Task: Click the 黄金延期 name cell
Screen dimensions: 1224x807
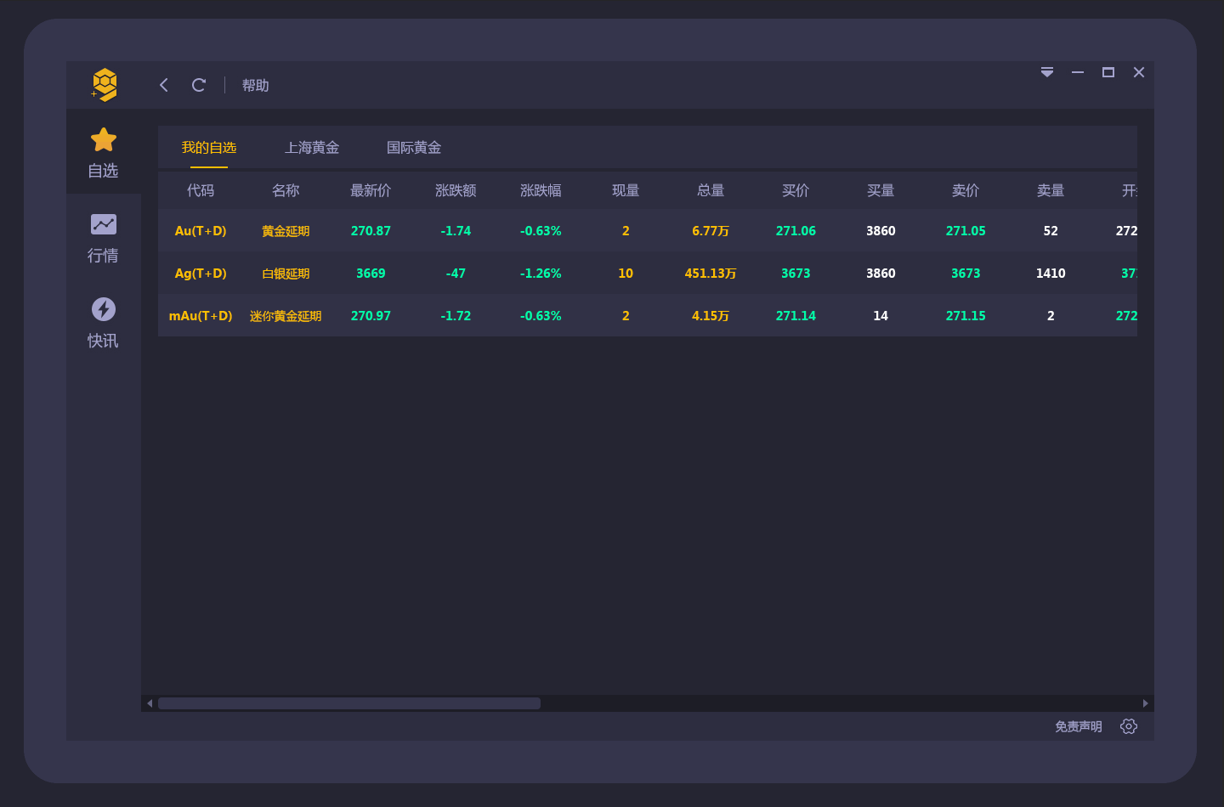Action: click(x=286, y=231)
